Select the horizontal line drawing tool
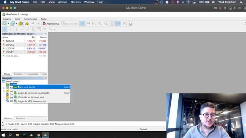Image resolution: width=246 pixels, height=138 pixels. 22,29
